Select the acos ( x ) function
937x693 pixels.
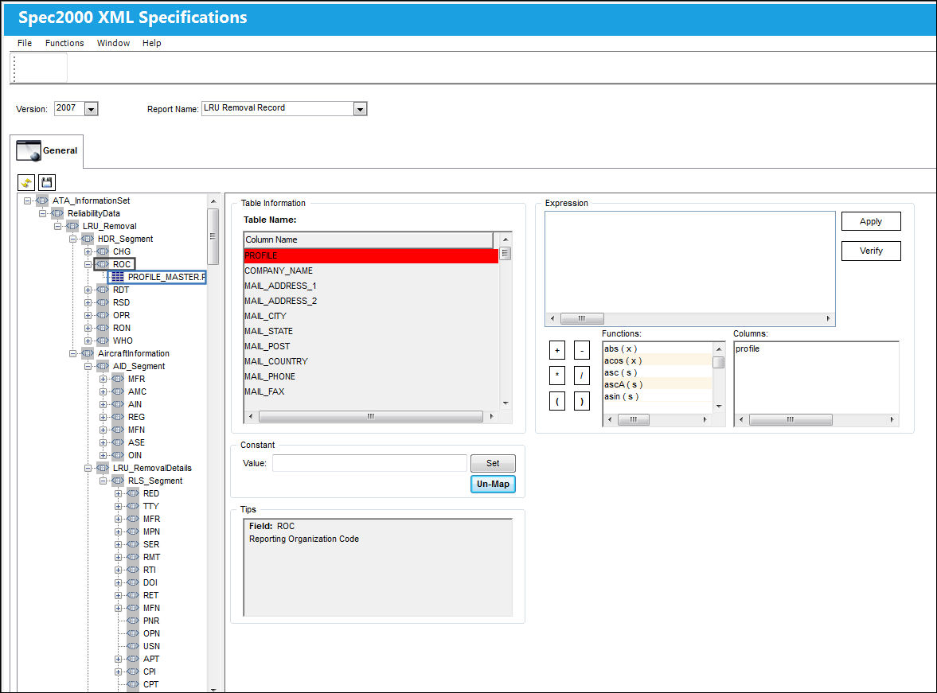click(x=658, y=361)
